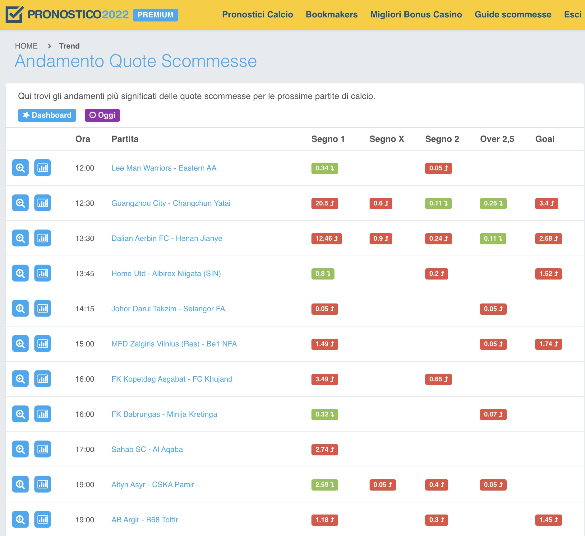Click green 0.34 badge for Lee Man Warriors
Image resolution: width=585 pixels, height=536 pixels.
click(325, 168)
